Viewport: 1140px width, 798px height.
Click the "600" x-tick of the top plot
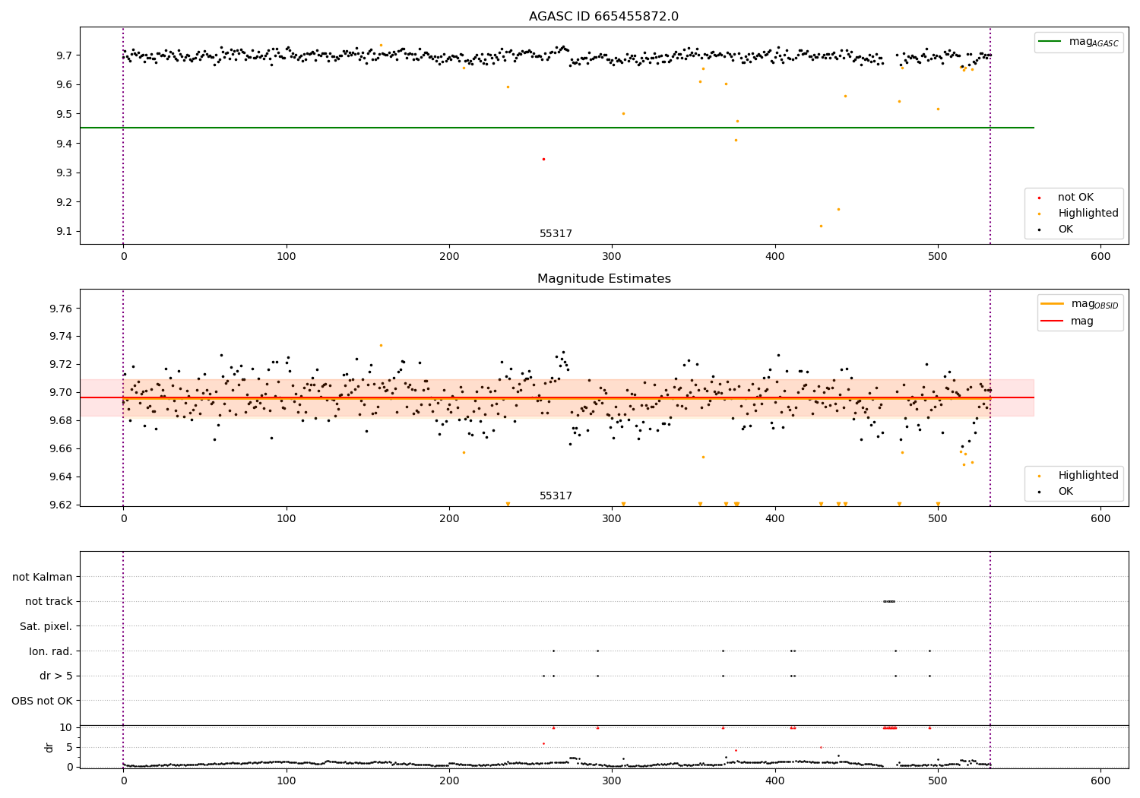(1100, 257)
